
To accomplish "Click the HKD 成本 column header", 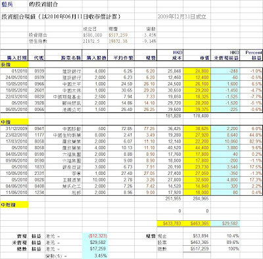I will pos(170,55).
